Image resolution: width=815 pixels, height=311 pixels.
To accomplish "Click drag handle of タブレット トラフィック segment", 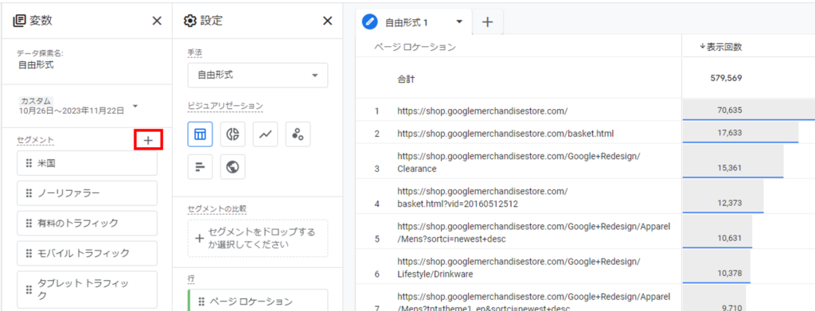I will (x=29, y=290).
